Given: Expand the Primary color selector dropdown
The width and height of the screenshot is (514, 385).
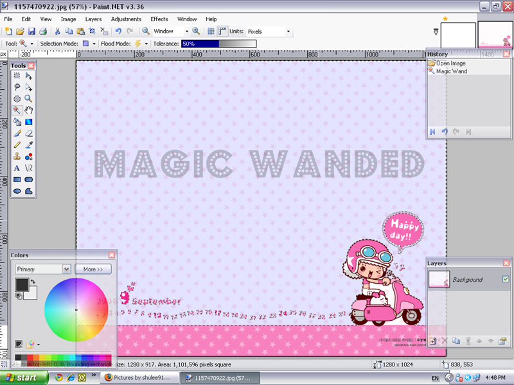Looking at the screenshot, I should (66, 269).
